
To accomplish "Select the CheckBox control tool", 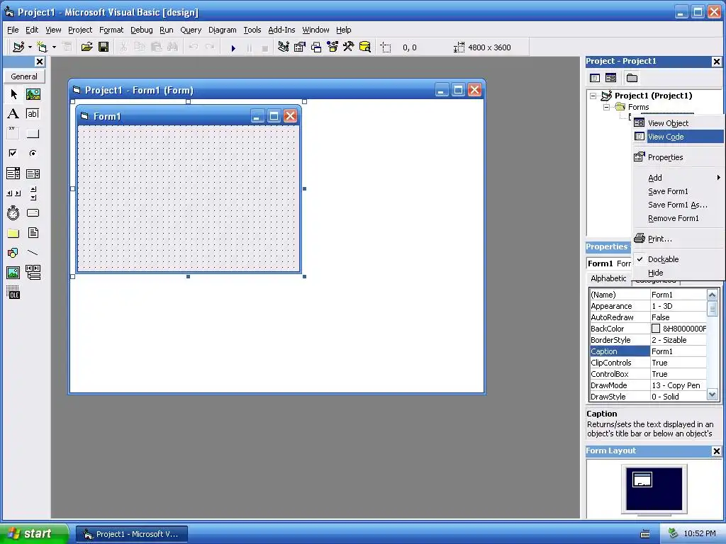I will point(13,153).
